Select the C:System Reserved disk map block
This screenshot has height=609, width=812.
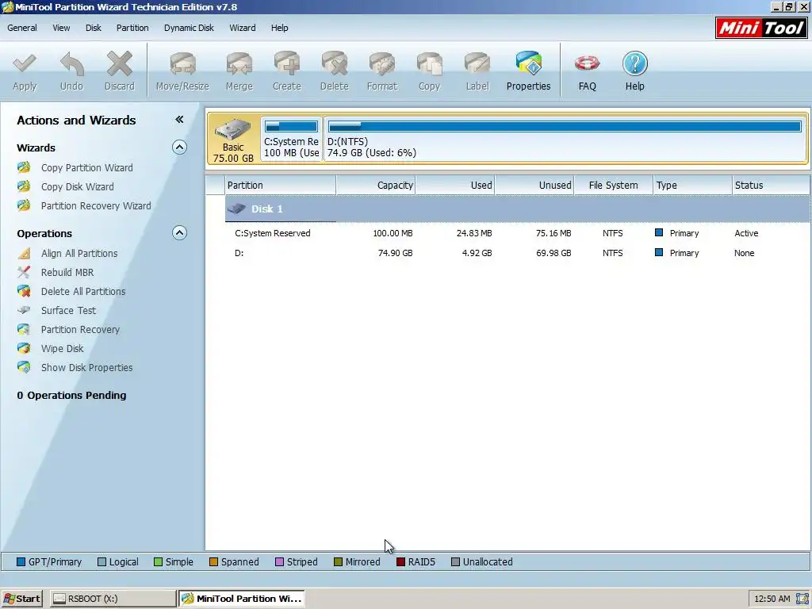point(292,139)
